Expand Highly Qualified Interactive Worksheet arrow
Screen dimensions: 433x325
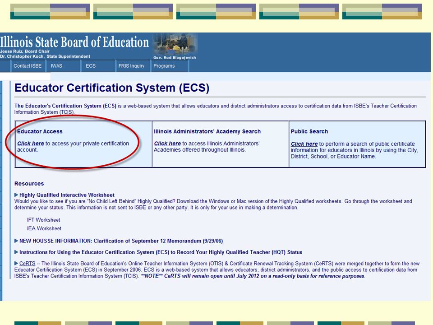pyautogui.click(x=17, y=195)
